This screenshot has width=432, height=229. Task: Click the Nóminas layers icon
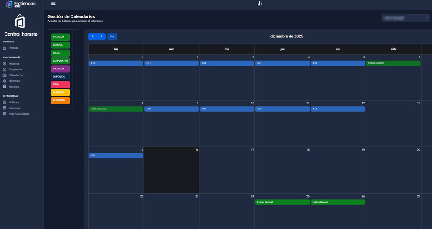click(x=5, y=81)
